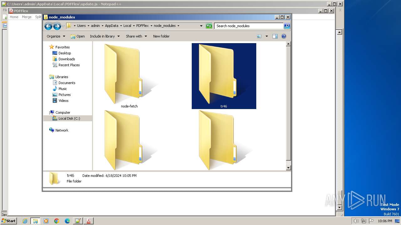
Task: Expand the Share with menu
Action: tap(136, 36)
